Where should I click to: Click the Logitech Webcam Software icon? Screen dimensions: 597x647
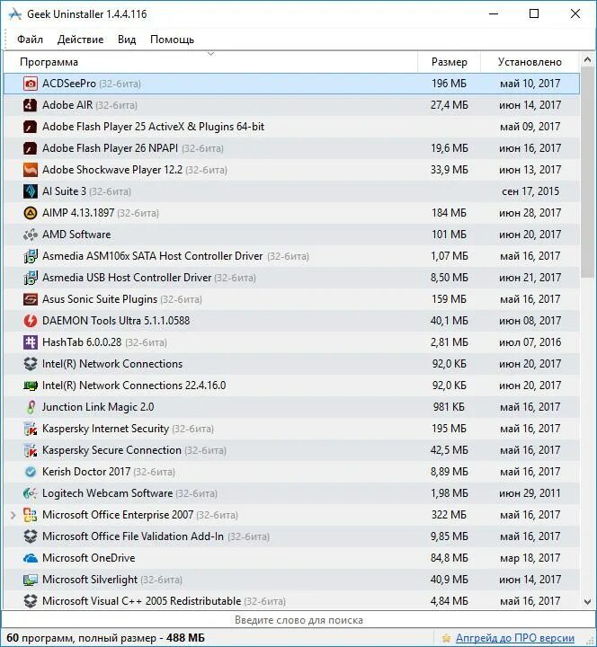click(31, 493)
